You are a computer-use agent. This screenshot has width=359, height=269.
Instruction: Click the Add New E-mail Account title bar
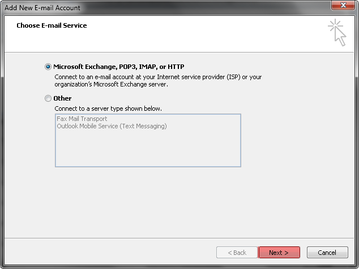coord(160,7)
